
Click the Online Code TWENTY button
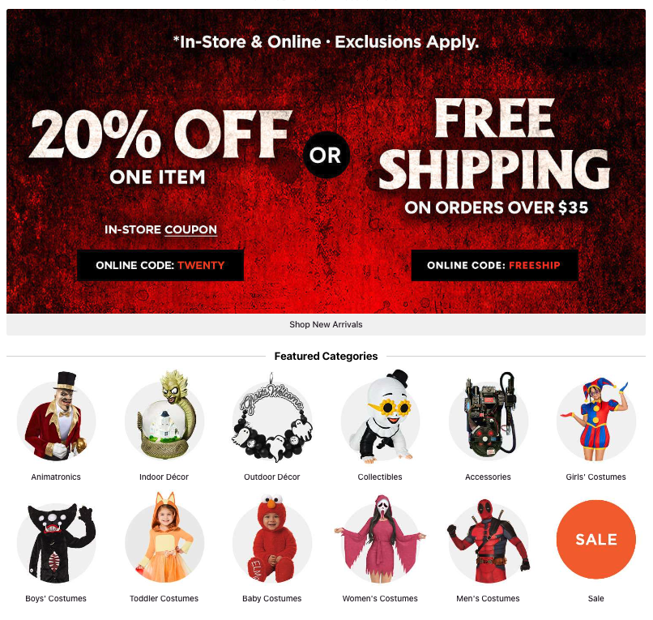pos(160,265)
